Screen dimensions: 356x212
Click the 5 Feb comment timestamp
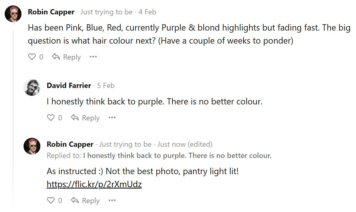tap(106, 86)
